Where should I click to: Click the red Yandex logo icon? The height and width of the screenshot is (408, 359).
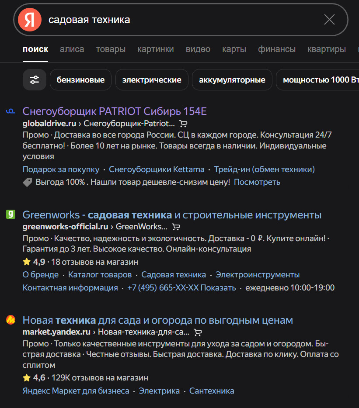30,20
